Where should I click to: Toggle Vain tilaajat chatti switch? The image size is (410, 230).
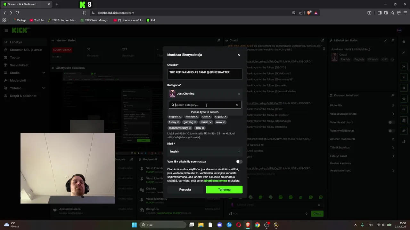tap(391, 122)
